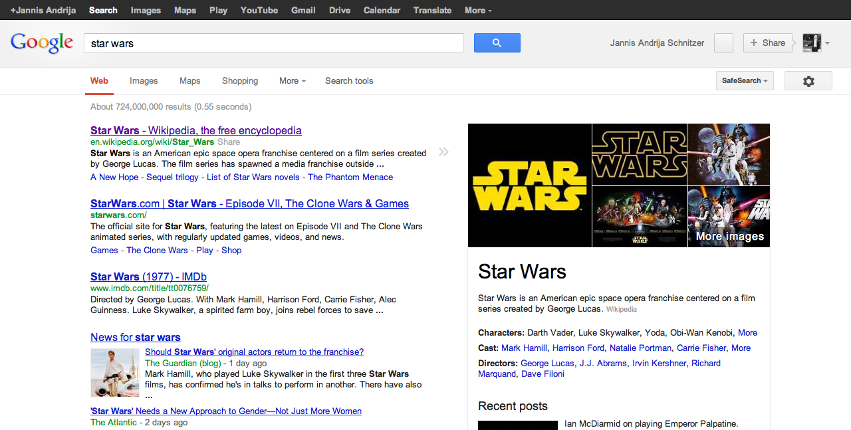Open Translate from the top bar
Viewport: 851px width, 430px height.
tap(432, 10)
